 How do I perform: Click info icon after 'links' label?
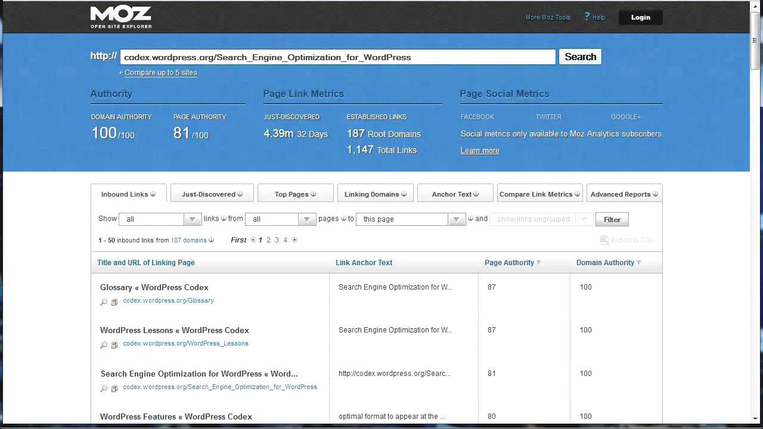pos(224,219)
